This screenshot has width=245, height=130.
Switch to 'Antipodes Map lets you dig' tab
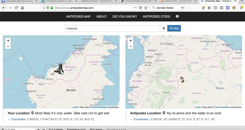coord(20,1)
